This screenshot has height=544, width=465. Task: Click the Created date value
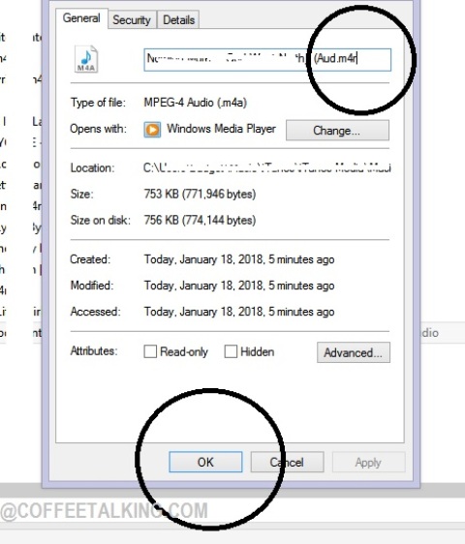coord(239,259)
